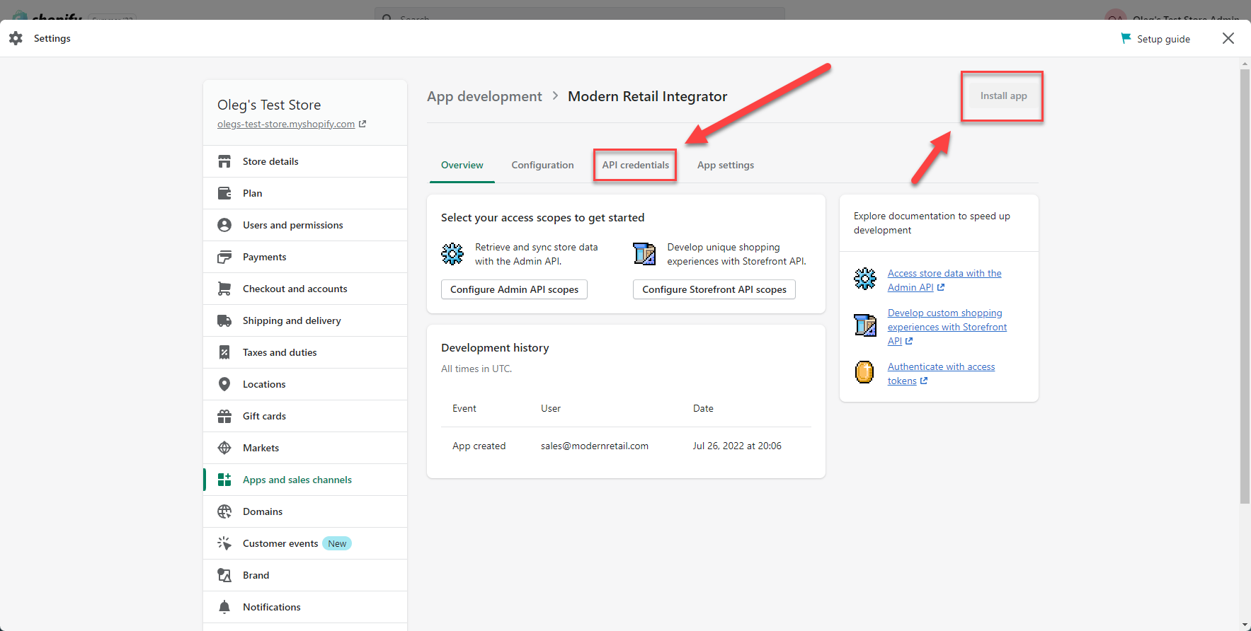Click the Notifications bell icon
This screenshot has width=1251, height=631.
click(224, 607)
